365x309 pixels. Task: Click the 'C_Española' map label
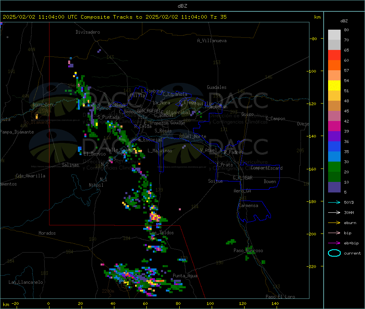click(175, 94)
